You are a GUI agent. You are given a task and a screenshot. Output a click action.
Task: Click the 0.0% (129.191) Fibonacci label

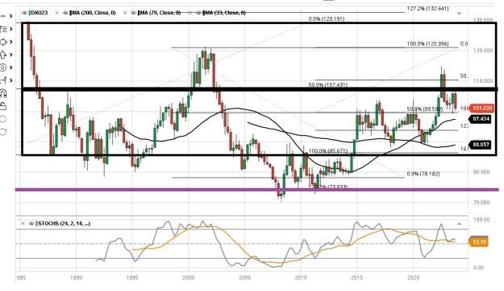coord(327,19)
